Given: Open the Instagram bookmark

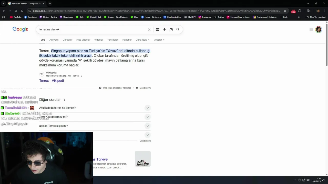Looking at the screenshot, I should pyautogui.click(x=205, y=17).
